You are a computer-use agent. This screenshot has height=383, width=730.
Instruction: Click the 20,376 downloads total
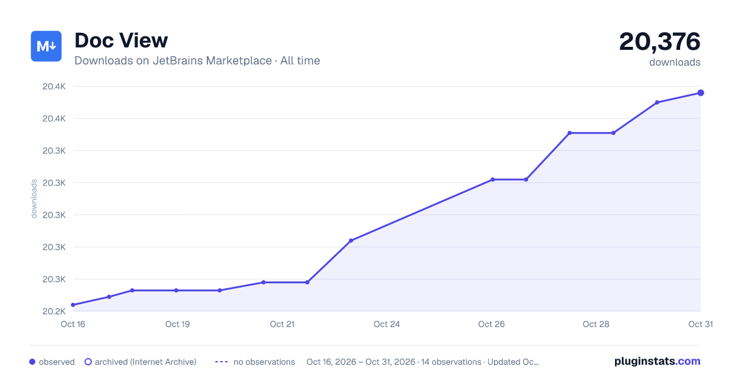(660, 41)
